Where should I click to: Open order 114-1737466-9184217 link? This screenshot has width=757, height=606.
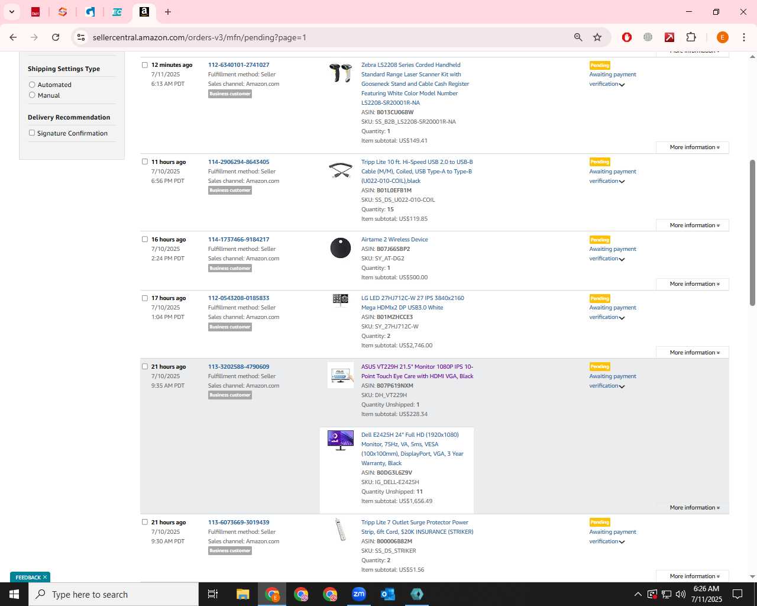(238, 240)
